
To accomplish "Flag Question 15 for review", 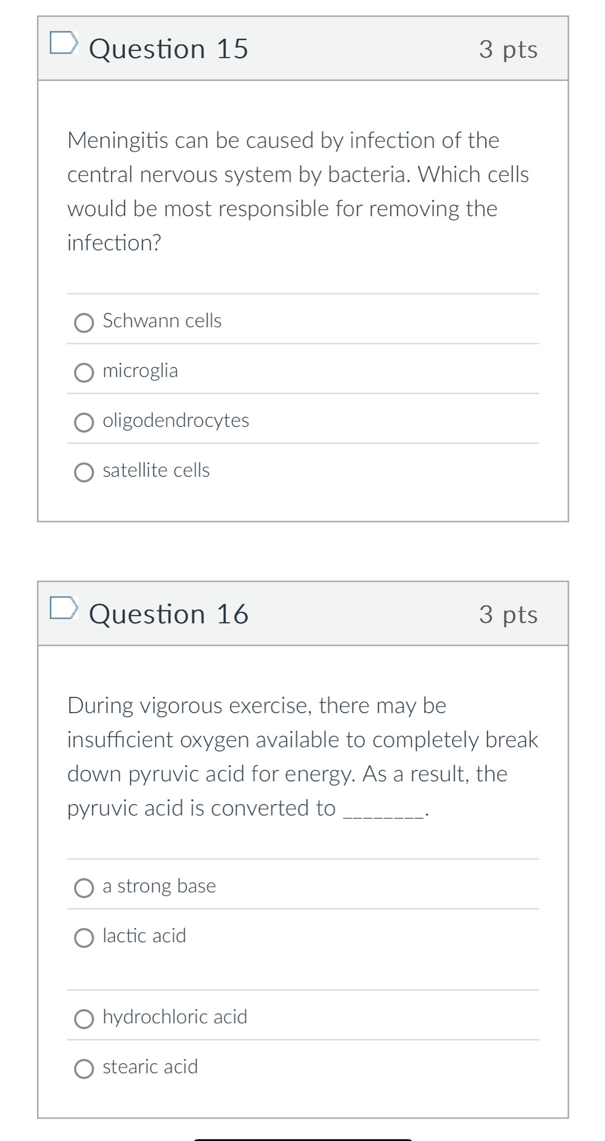I will tap(63, 43).
